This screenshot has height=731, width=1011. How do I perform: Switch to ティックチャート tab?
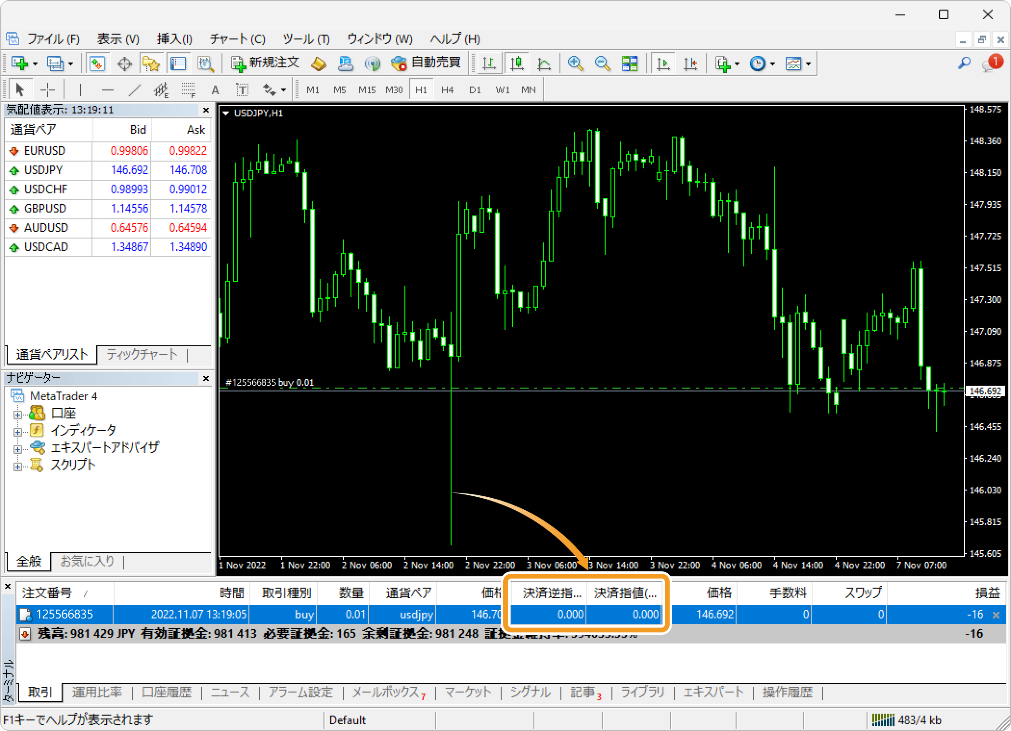(142, 354)
